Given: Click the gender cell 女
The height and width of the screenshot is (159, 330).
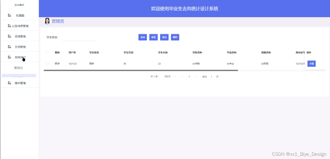Looking at the screenshot, I should [125, 64].
